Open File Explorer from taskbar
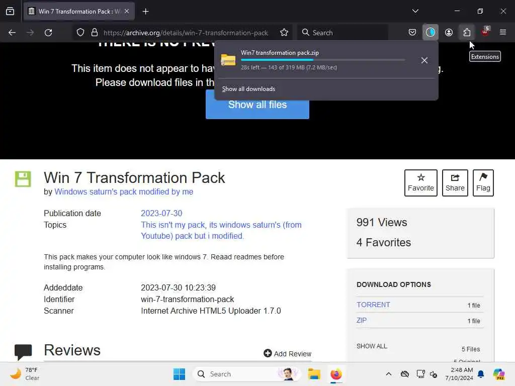Viewport: 515px width, 386px height. (x=314, y=374)
